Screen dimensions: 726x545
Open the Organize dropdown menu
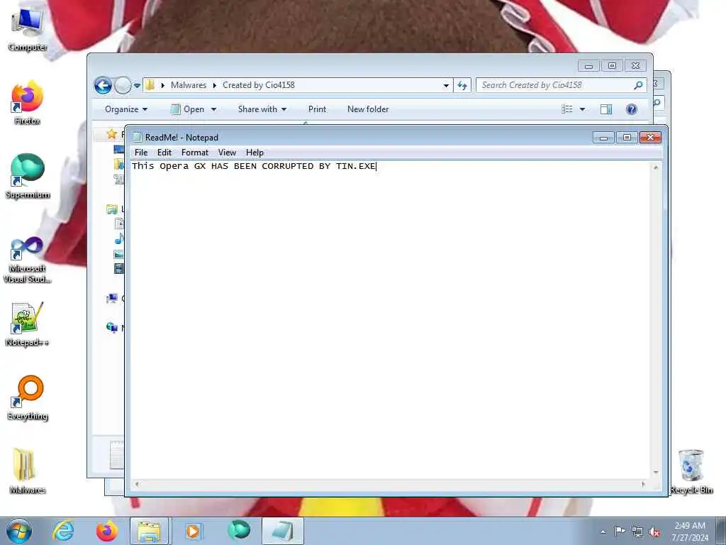tap(126, 109)
